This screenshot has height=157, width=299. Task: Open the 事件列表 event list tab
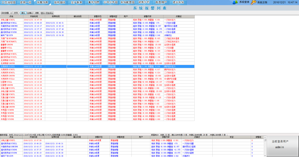(x=94, y=2)
